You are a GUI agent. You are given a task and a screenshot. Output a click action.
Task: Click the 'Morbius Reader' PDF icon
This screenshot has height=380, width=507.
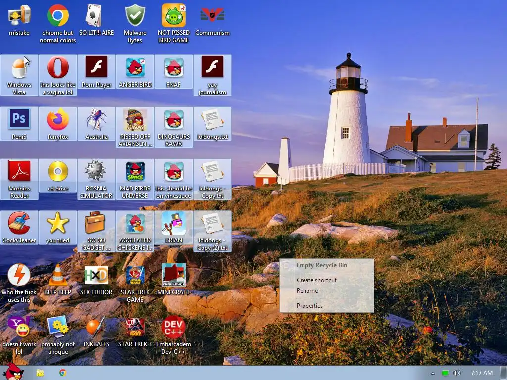pyautogui.click(x=19, y=179)
